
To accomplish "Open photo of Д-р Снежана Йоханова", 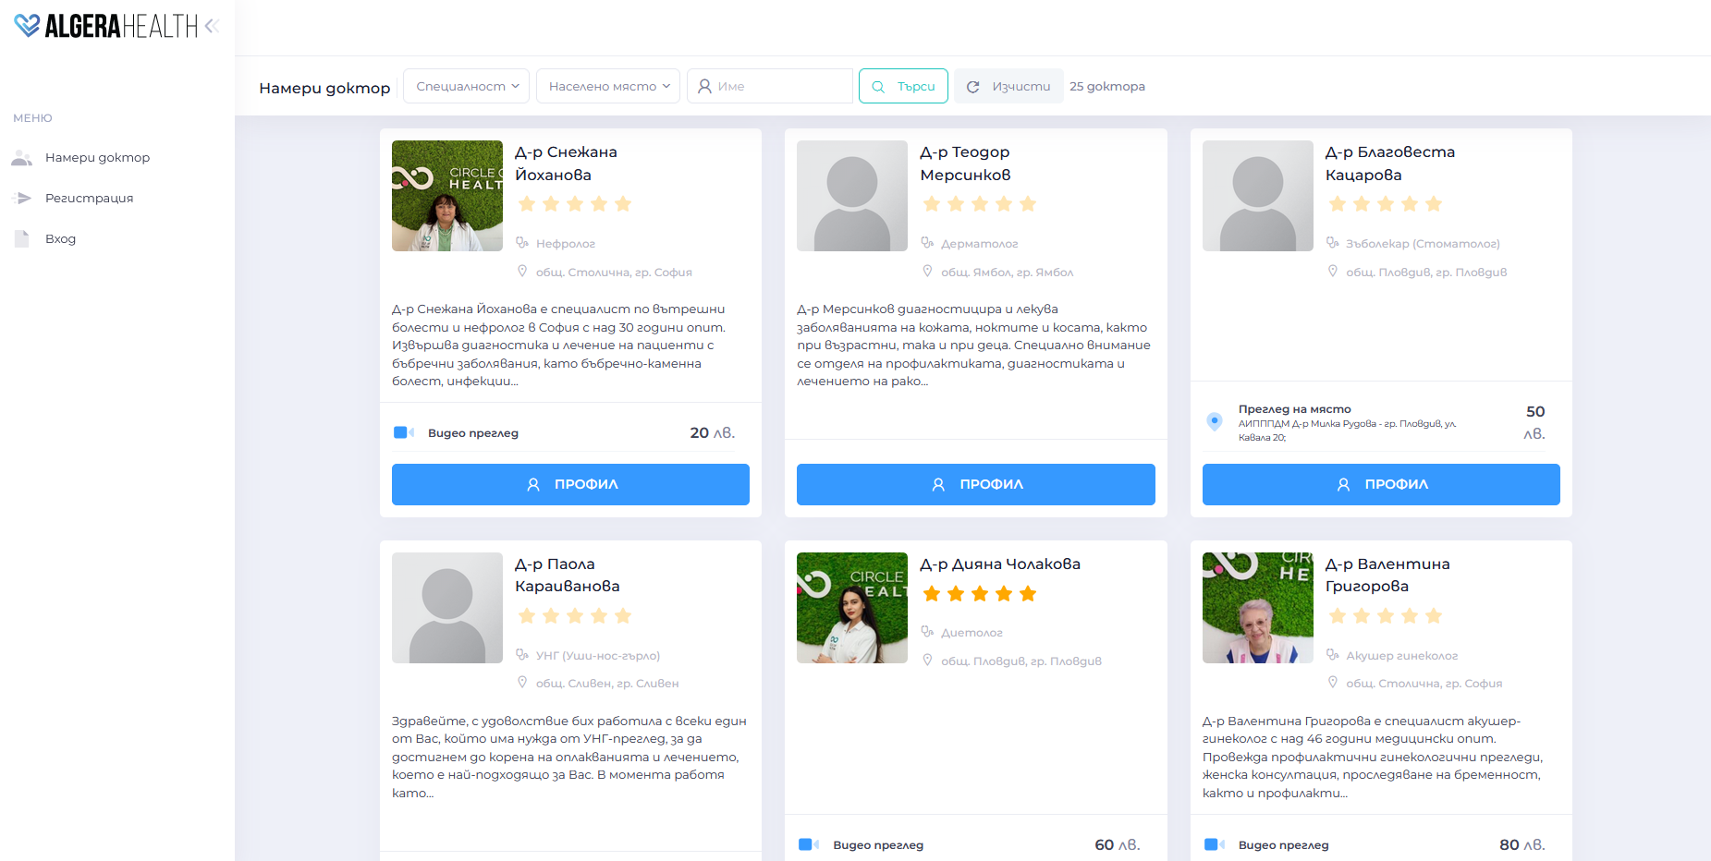I will 447,196.
